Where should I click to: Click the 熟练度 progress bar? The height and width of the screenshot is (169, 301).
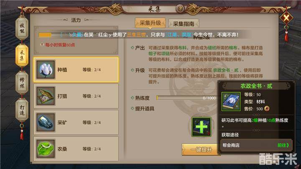point(186,98)
